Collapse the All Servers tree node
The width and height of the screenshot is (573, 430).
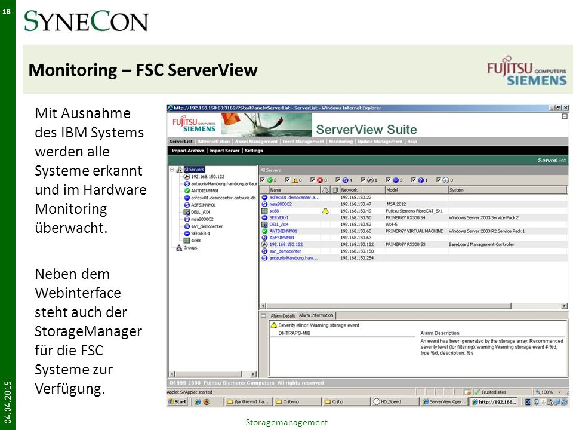tap(172, 170)
